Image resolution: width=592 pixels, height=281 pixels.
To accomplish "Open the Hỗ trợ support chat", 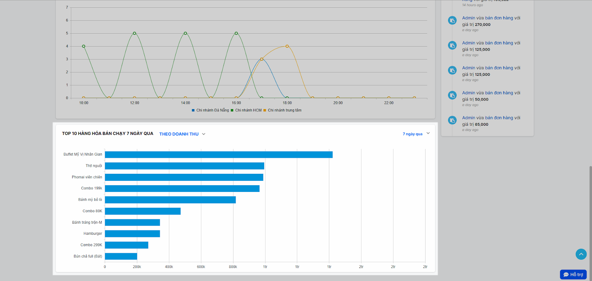I will click(x=573, y=274).
